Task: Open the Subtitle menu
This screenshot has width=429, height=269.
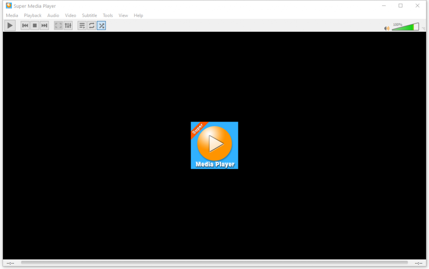Action: [89, 15]
